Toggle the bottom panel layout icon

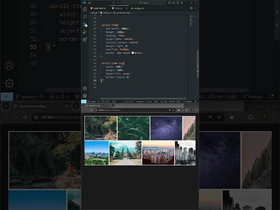(x=174, y=3)
